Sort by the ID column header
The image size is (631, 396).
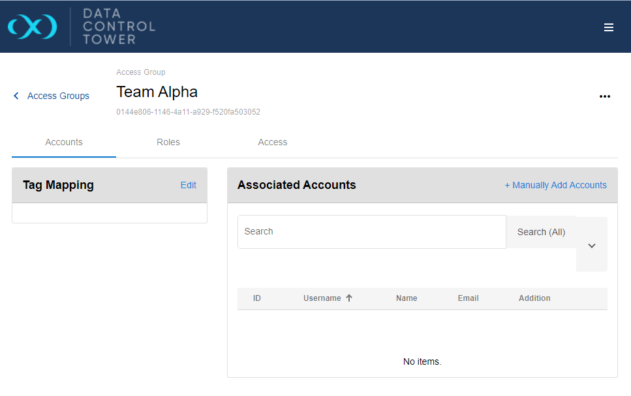257,298
